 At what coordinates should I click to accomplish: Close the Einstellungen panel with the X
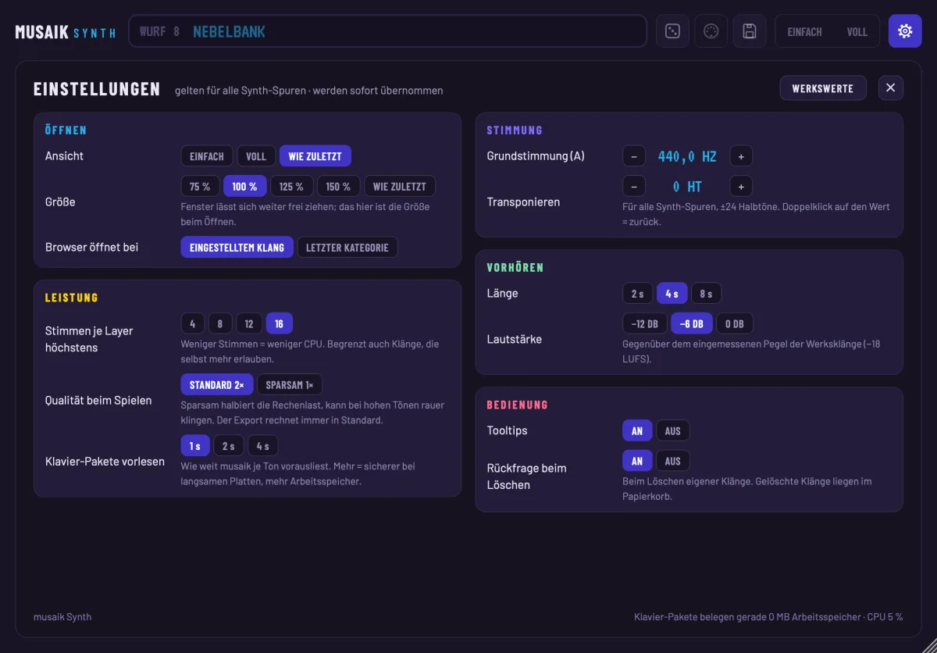click(x=891, y=88)
